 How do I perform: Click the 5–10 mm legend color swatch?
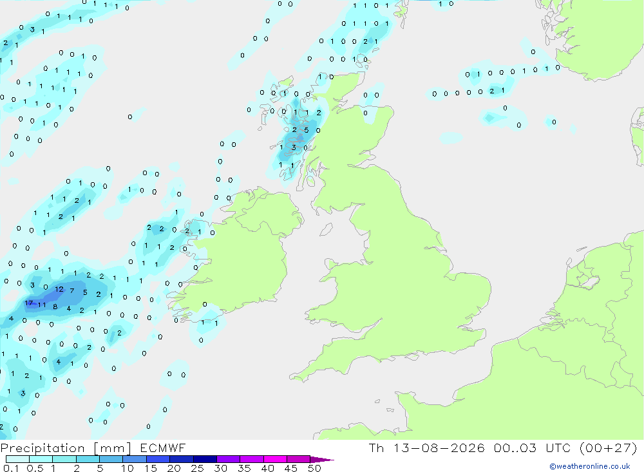[111, 459]
